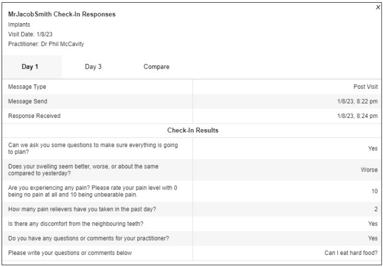This screenshot has width=383, height=267.
Task: Click the Message Send timestamp 8:22 pm
Action: click(x=357, y=101)
